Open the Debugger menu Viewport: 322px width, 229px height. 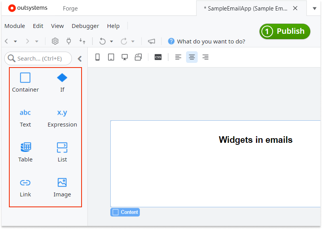(x=85, y=26)
